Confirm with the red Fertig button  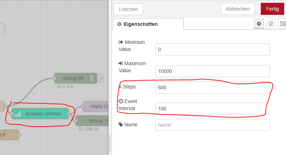tap(272, 9)
